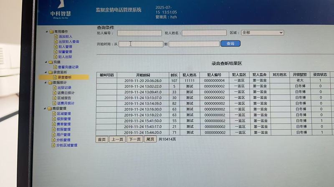Click the folder icon of 高级管理
The image size is (334, 187).
click(50, 108)
